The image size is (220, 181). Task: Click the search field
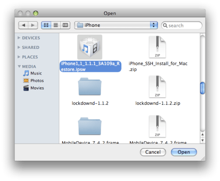(x=182, y=26)
